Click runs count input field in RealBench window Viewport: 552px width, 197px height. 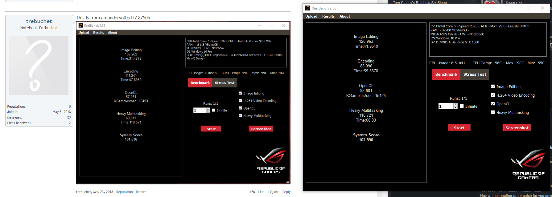click(446, 106)
